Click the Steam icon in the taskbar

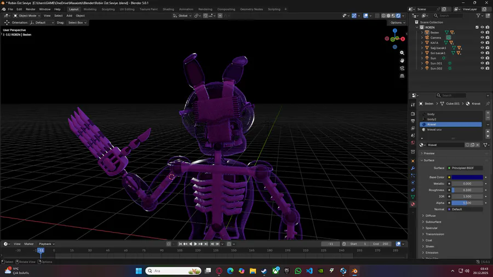tap(265, 271)
